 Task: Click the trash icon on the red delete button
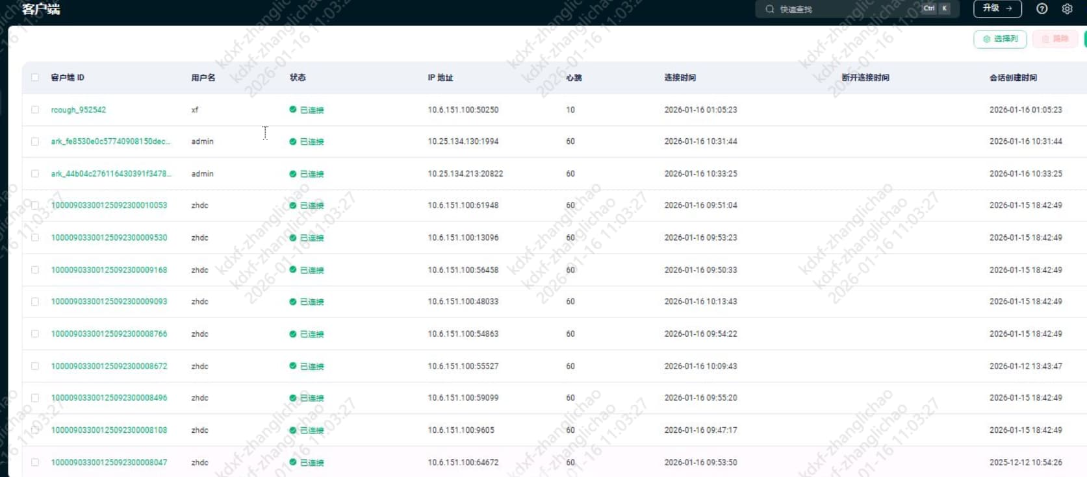tap(1045, 39)
